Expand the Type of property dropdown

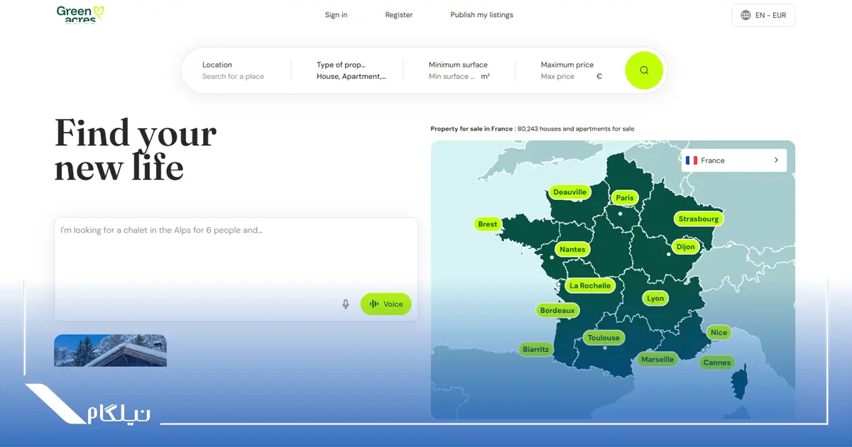351,70
